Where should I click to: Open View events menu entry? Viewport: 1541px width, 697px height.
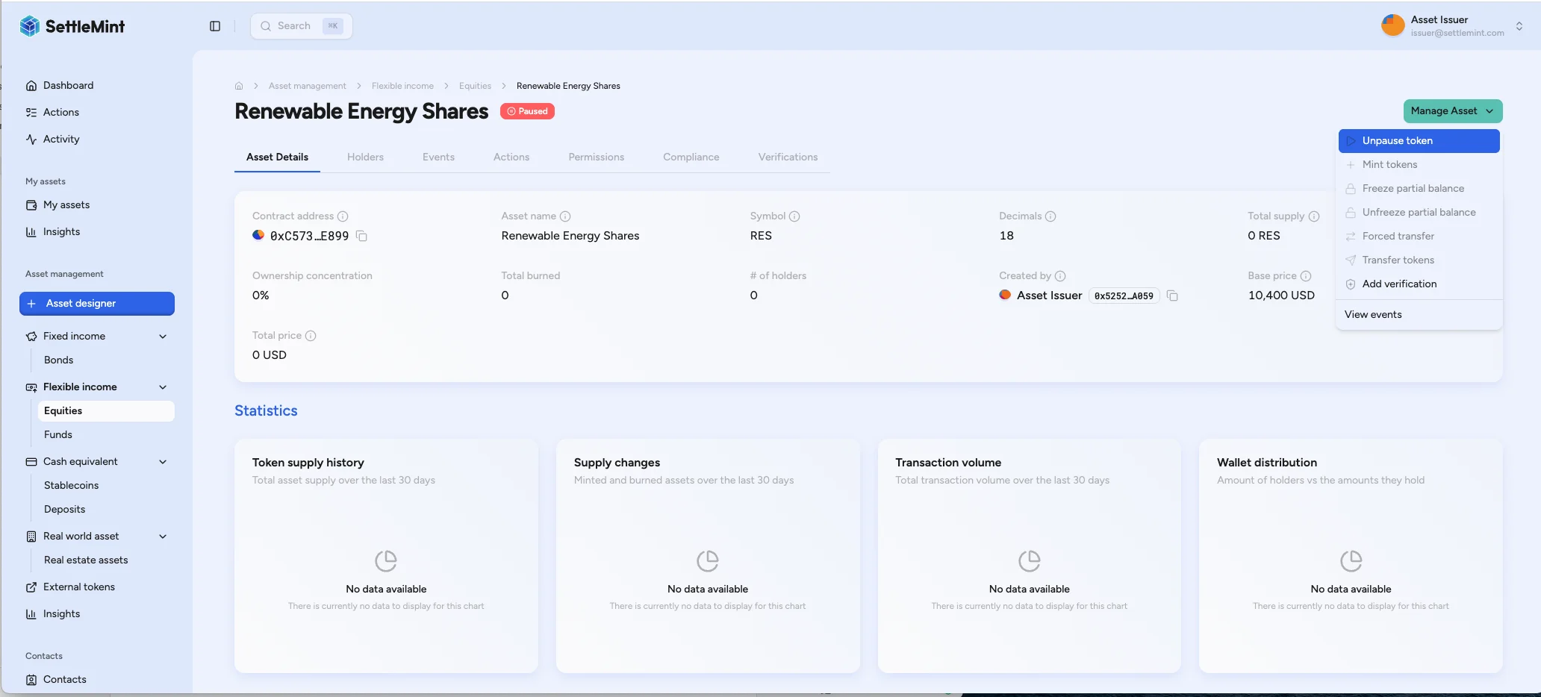tap(1372, 315)
